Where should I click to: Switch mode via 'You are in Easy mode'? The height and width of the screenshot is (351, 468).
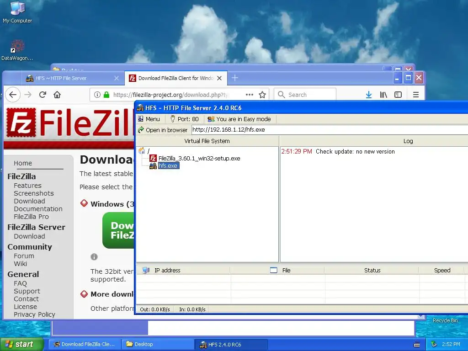coord(239,119)
